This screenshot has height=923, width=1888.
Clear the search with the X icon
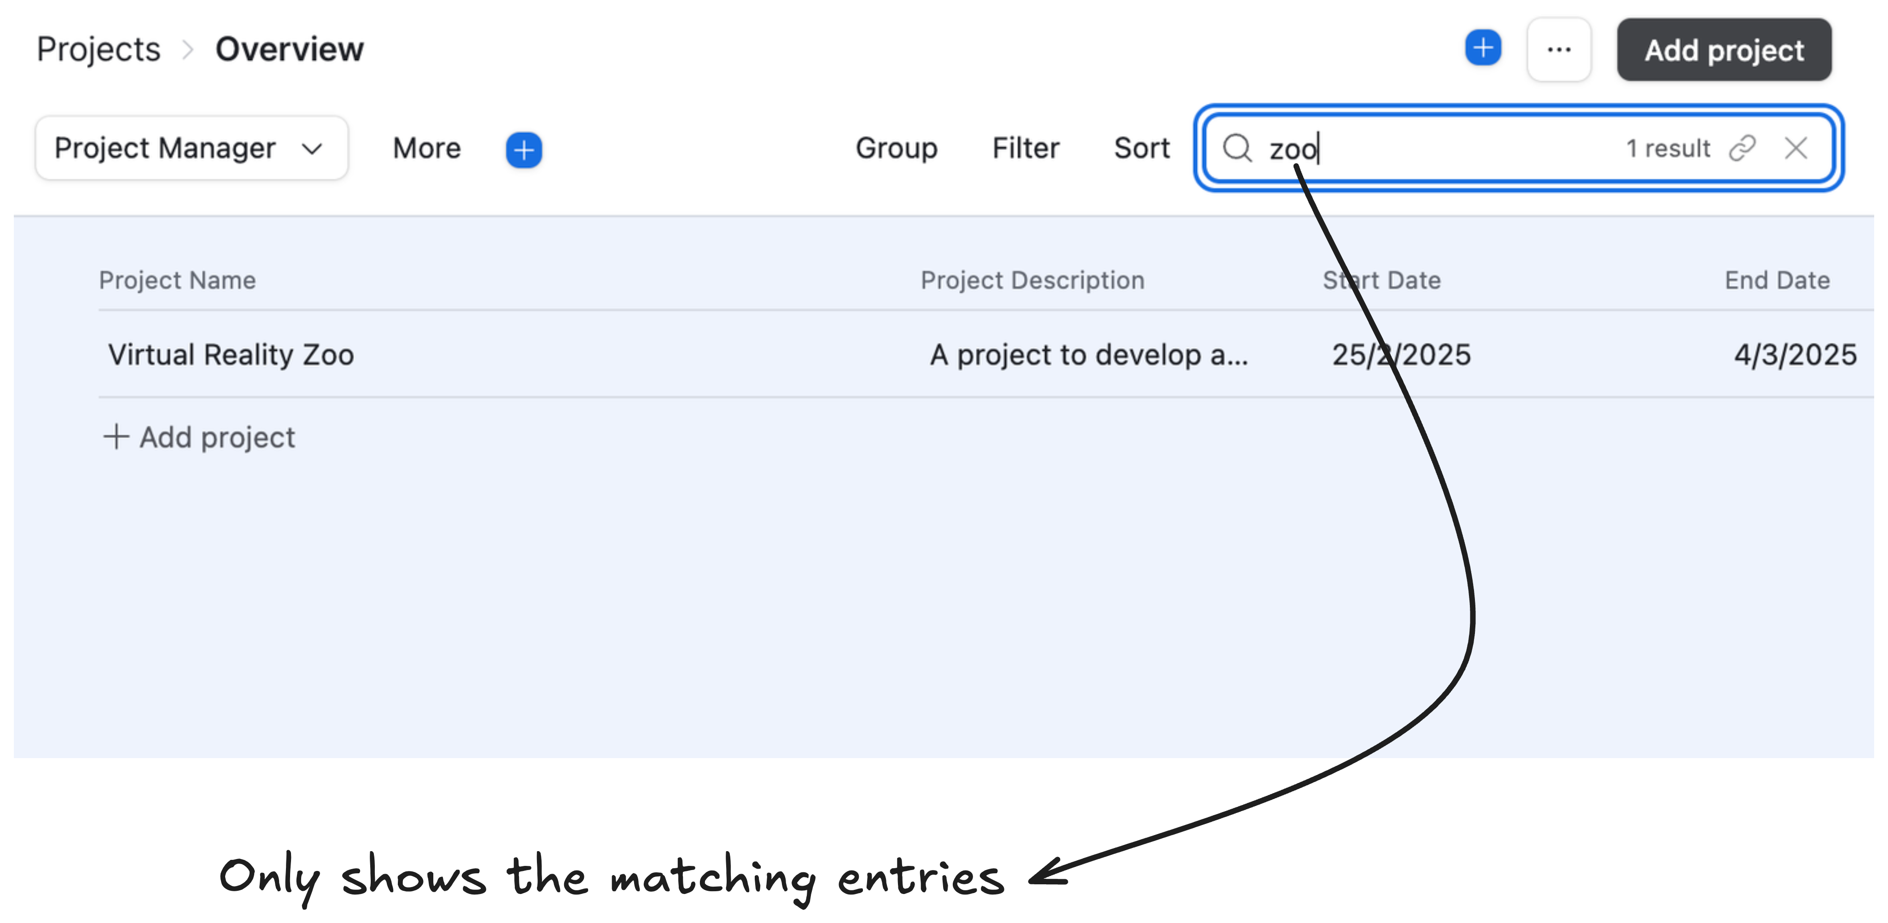click(1795, 148)
